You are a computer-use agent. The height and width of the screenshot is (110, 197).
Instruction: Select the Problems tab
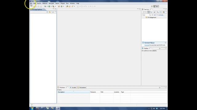click(x=62, y=88)
